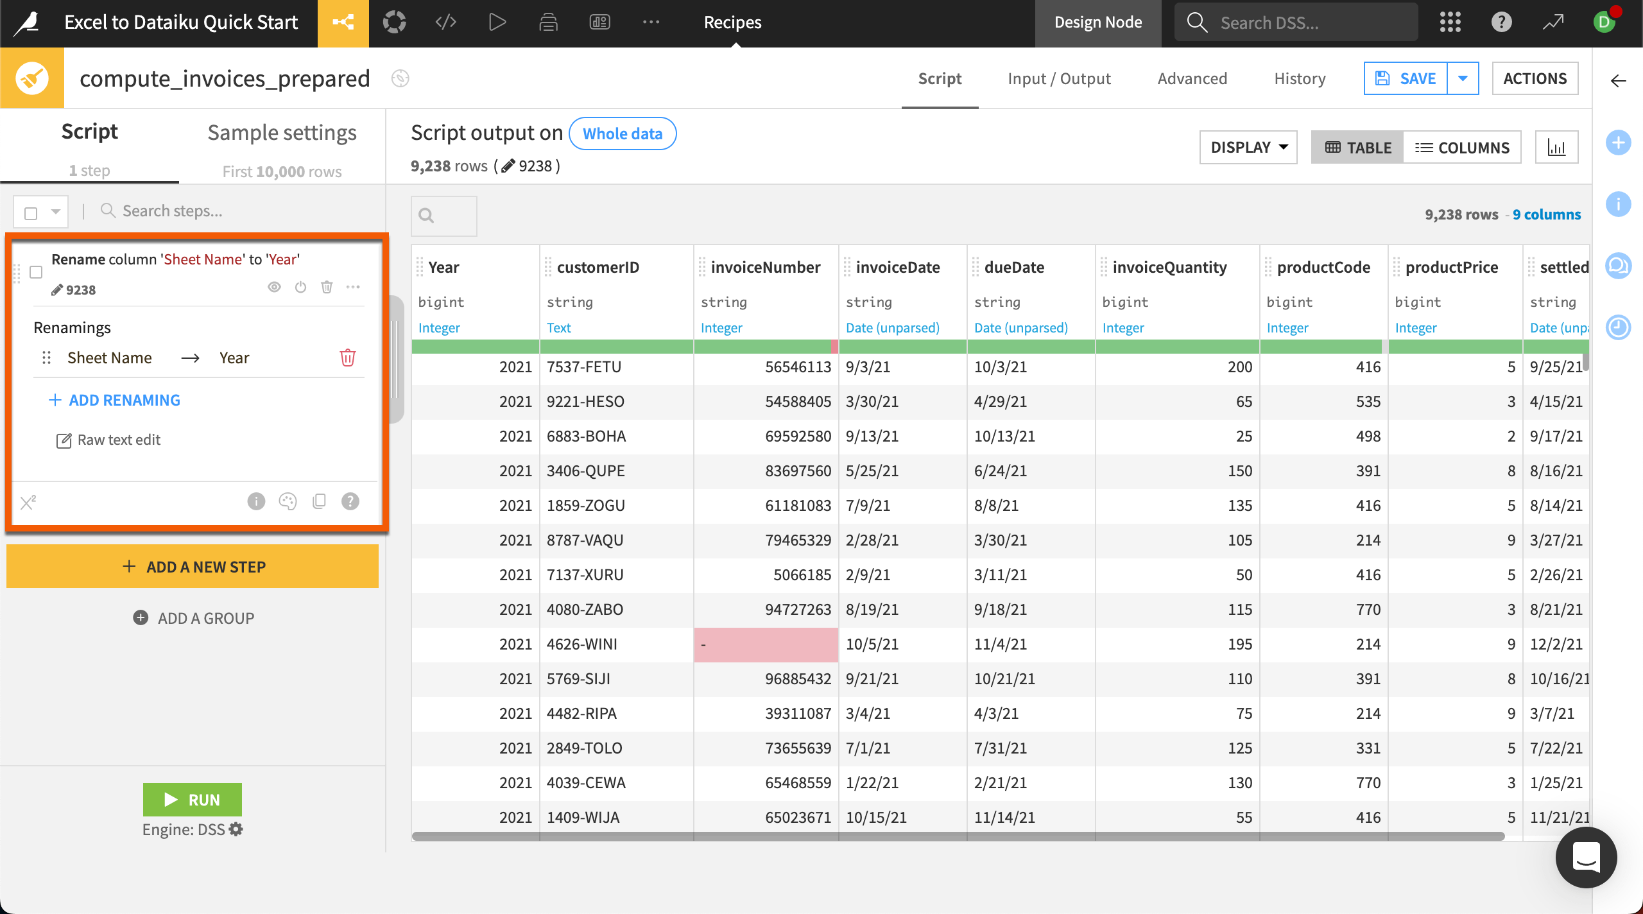Viewport: 1643px width, 914px height.
Task: Click the Search DSS input field
Action: pyautogui.click(x=1296, y=21)
